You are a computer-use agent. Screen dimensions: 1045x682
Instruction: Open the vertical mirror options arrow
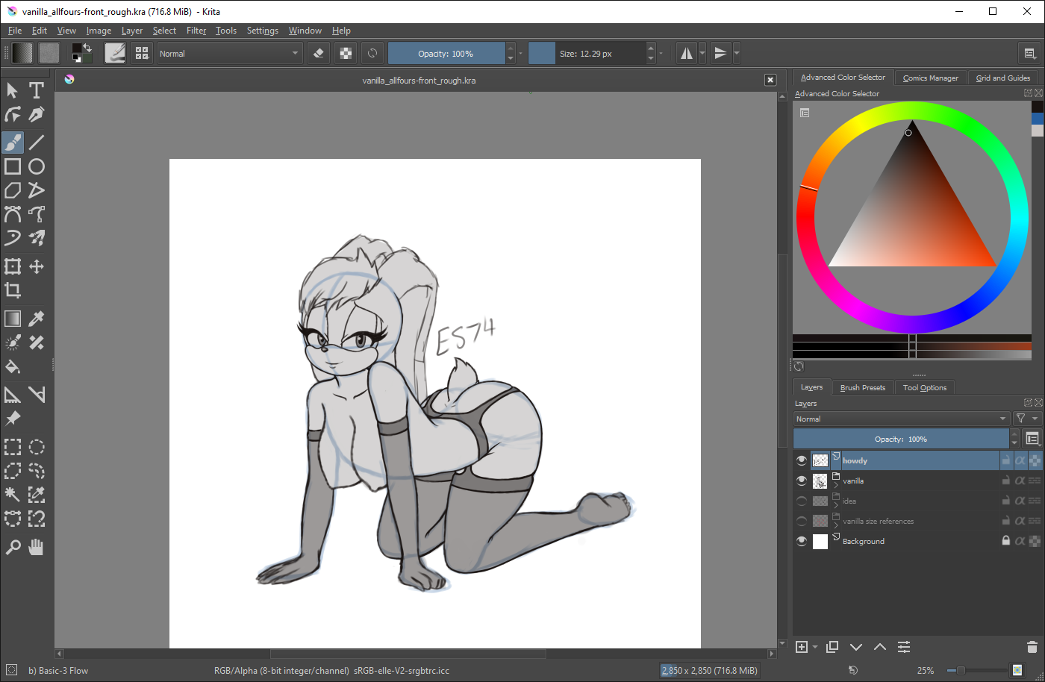[737, 53]
